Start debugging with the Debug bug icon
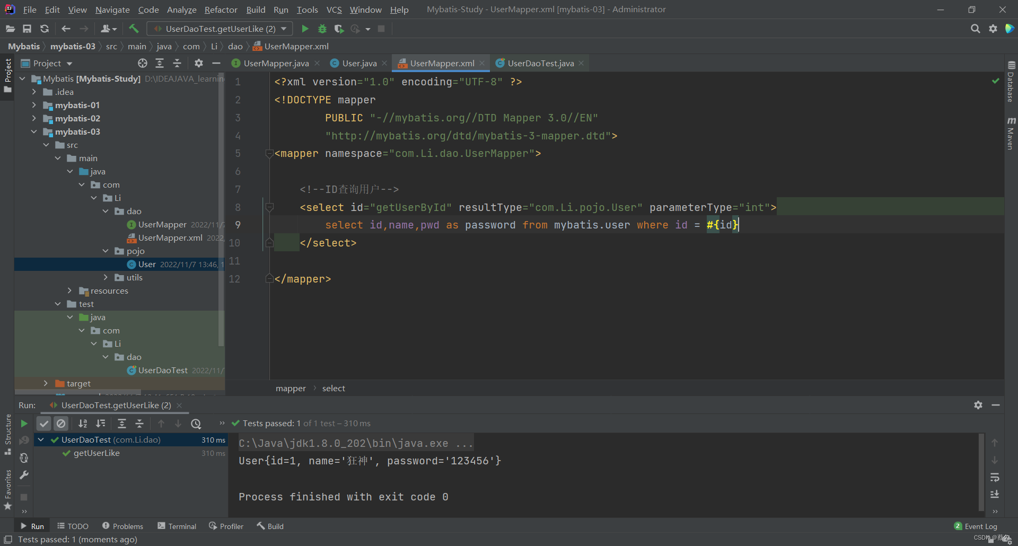1018x546 pixels. (x=322, y=29)
